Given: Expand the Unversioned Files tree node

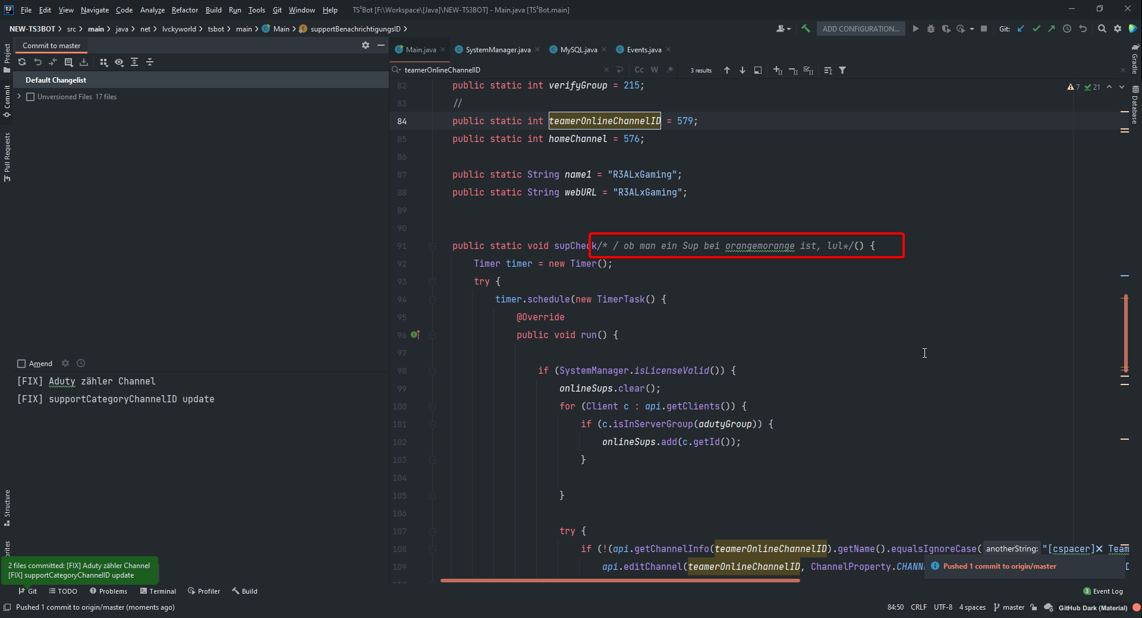Looking at the screenshot, I should (20, 96).
